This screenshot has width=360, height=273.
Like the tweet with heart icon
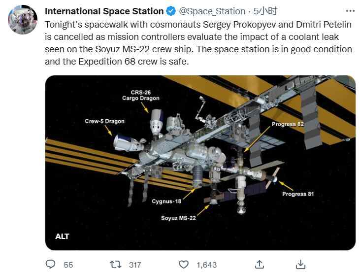tap(184, 265)
